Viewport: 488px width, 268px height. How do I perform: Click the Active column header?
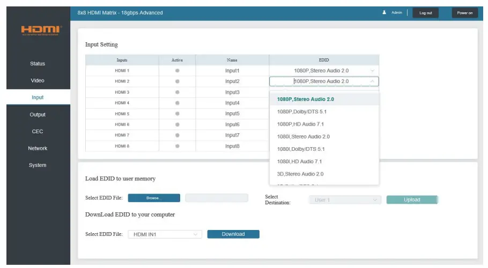pyautogui.click(x=177, y=60)
